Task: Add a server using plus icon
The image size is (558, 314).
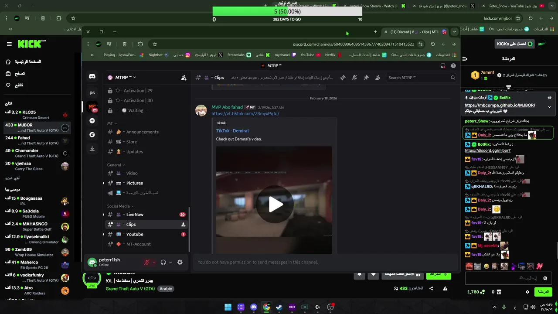Action: pos(92,120)
